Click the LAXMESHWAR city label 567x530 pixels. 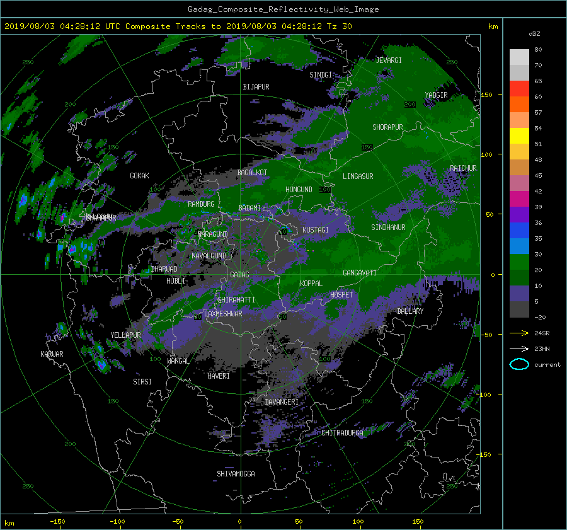pos(223,314)
